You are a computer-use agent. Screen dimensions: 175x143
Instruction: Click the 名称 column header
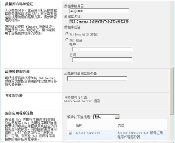click(x=79, y=125)
